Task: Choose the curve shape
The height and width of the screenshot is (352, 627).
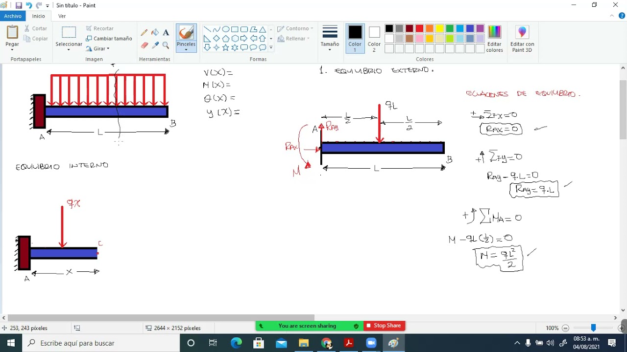Action: pos(216,29)
